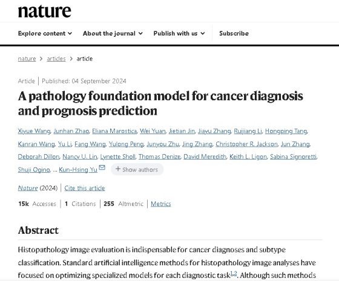339x281 pixels.
Task: Open author Kun-Hsing Yu's link
Action: tap(78, 170)
